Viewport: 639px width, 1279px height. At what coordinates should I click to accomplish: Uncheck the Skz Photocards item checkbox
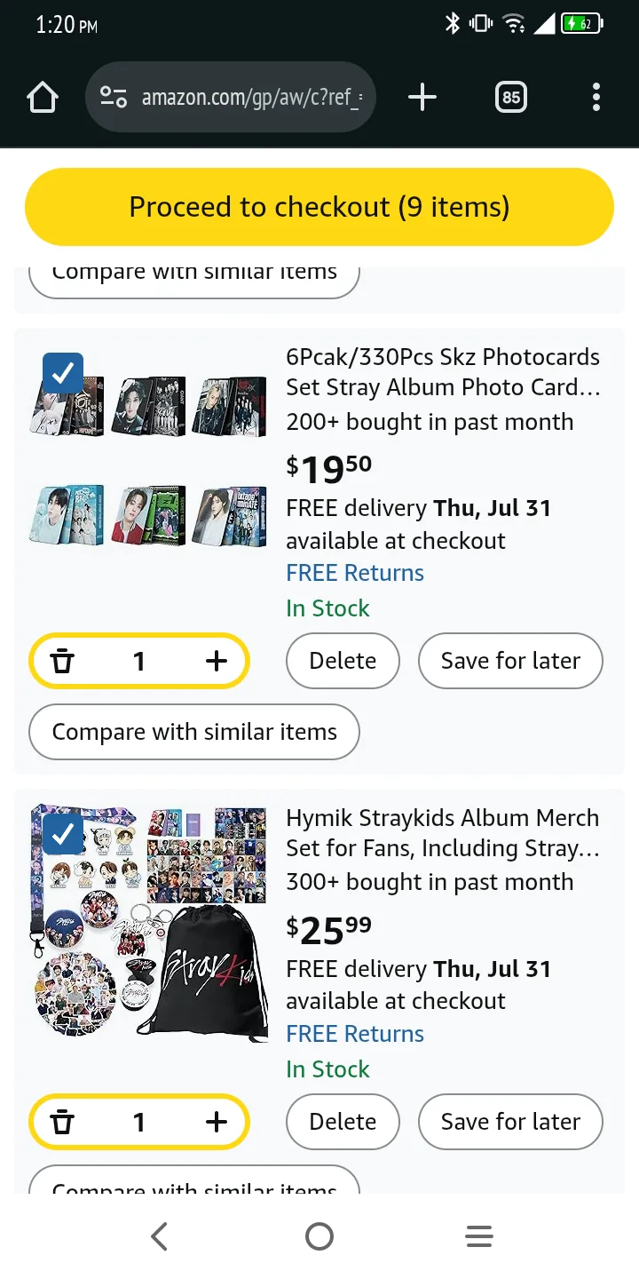63,374
